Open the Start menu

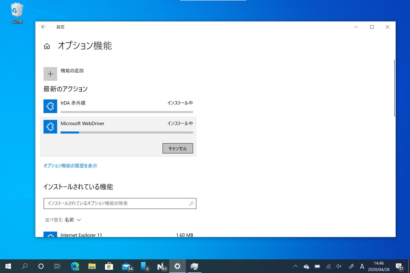tap(8, 266)
